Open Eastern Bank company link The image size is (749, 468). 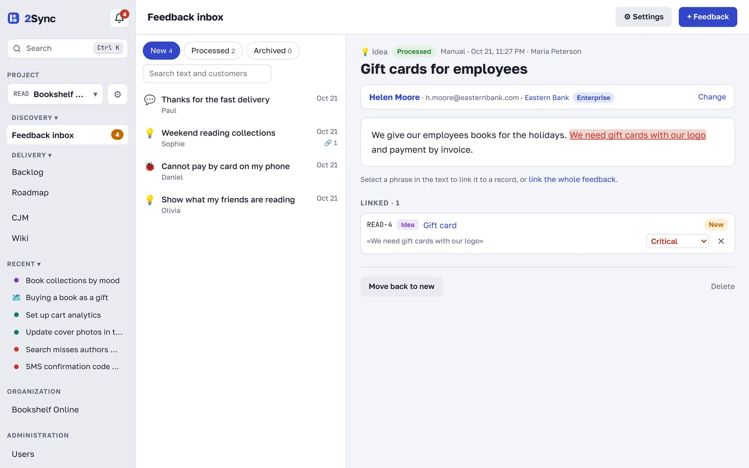547,97
